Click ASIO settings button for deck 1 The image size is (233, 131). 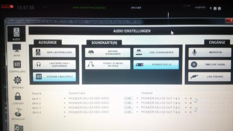coord(128,98)
